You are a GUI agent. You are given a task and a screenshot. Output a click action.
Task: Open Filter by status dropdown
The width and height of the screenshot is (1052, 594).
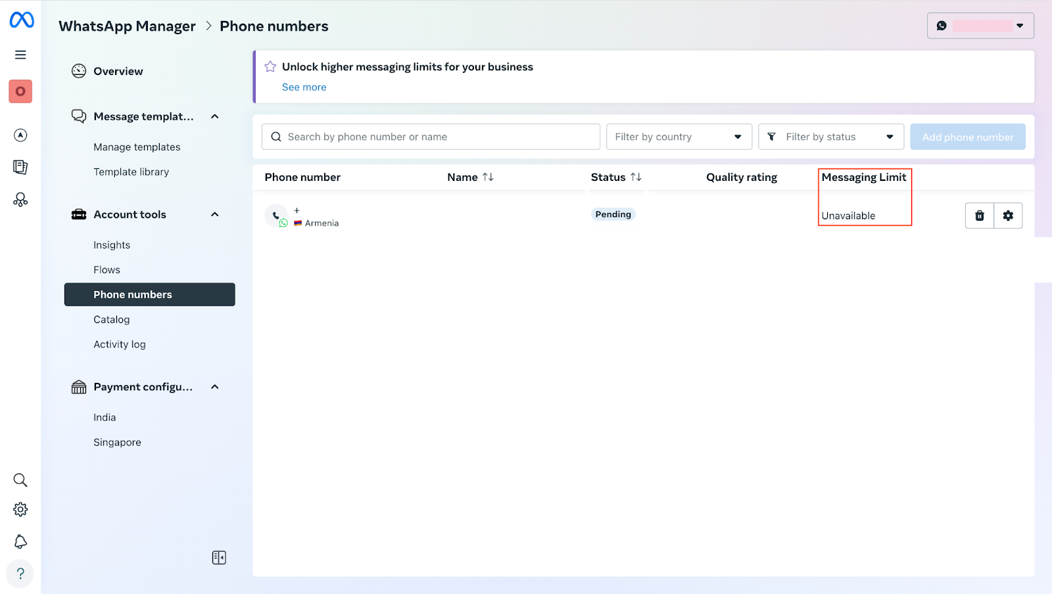[x=830, y=137]
